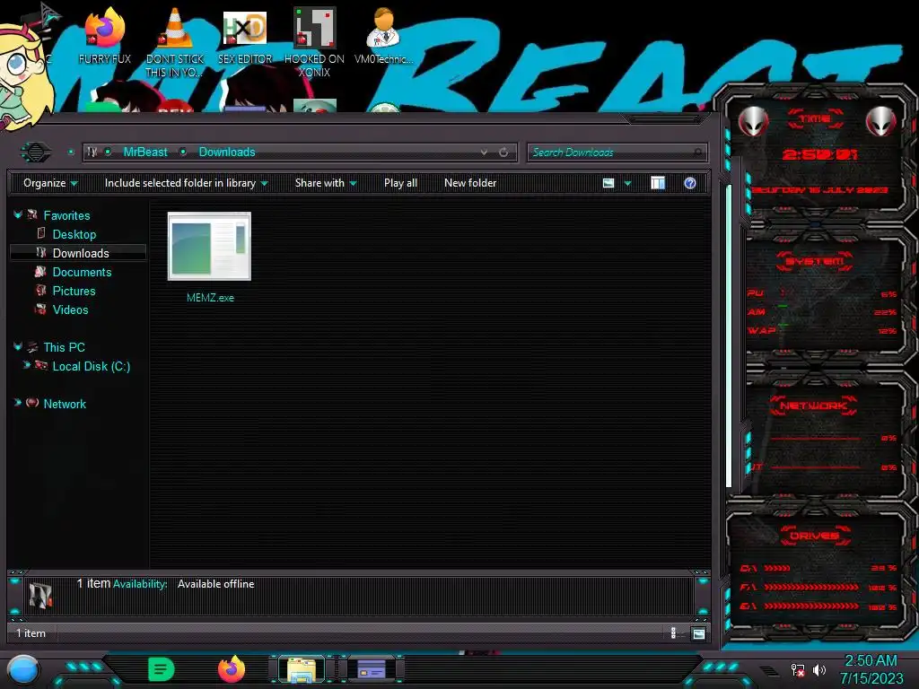Open the Start orb

[23, 669]
